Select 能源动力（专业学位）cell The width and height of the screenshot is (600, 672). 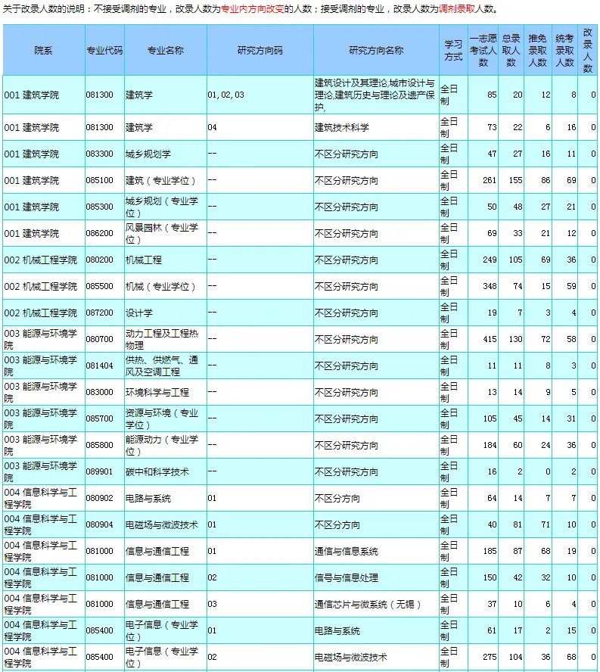coord(166,445)
